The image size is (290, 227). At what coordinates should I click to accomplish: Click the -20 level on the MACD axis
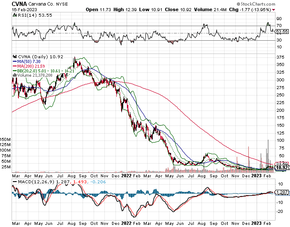click(x=280, y=212)
